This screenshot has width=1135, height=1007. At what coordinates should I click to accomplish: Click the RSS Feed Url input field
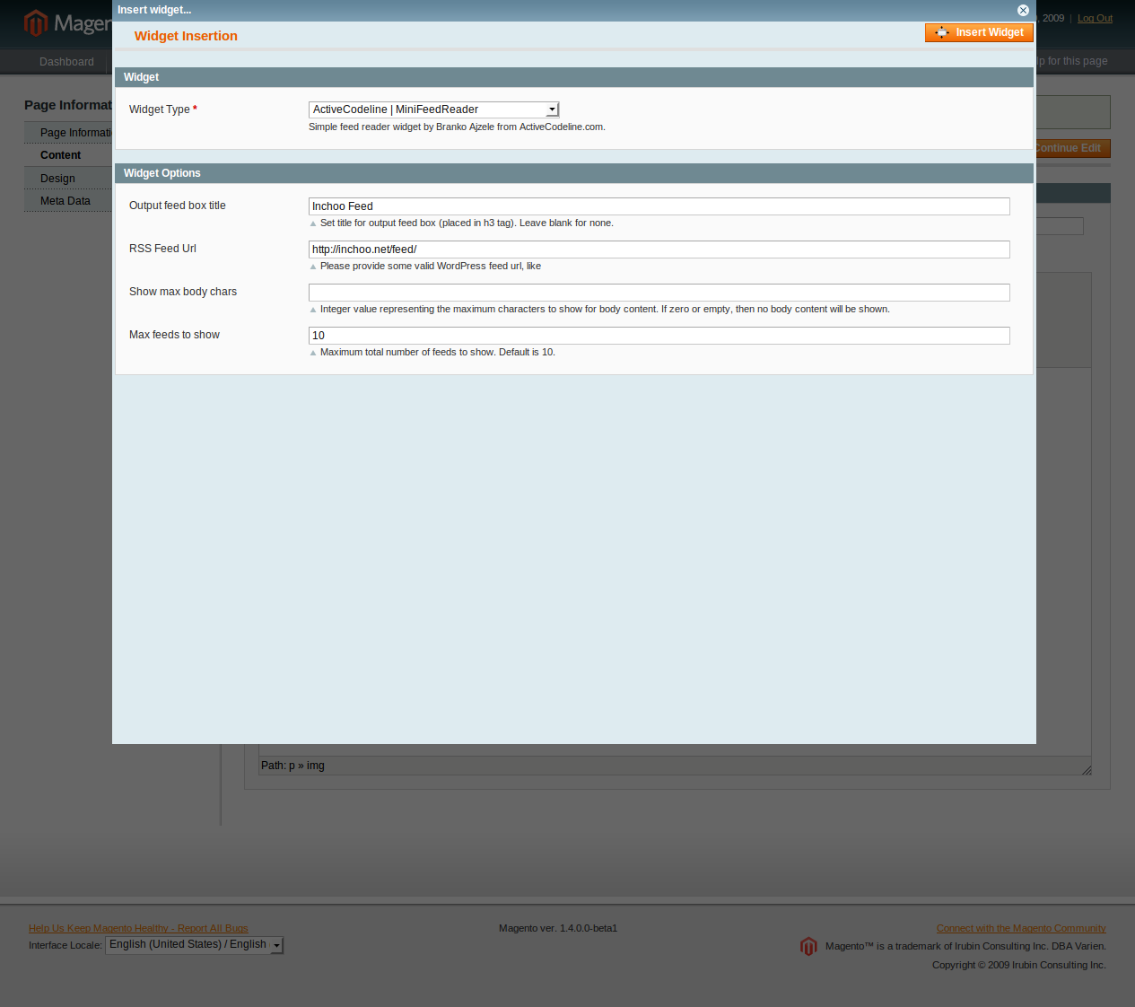659,250
